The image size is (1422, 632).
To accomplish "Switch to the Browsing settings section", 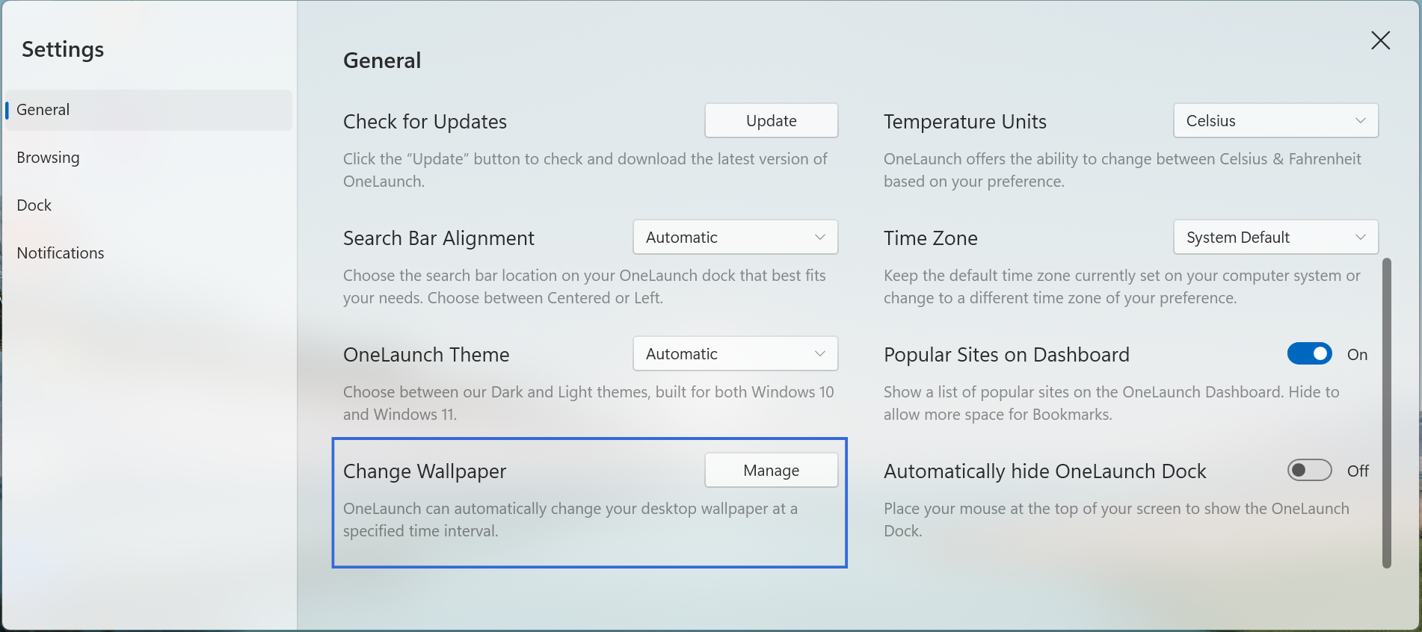I will click(x=48, y=157).
